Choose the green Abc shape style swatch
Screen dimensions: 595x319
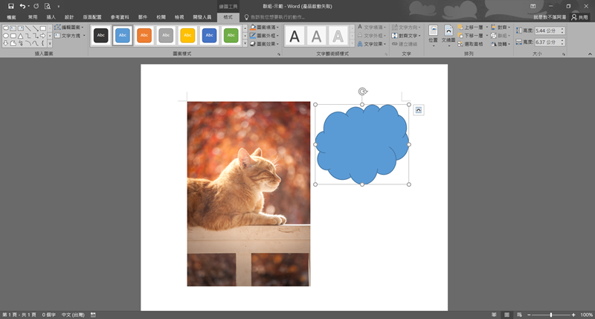pyautogui.click(x=231, y=35)
